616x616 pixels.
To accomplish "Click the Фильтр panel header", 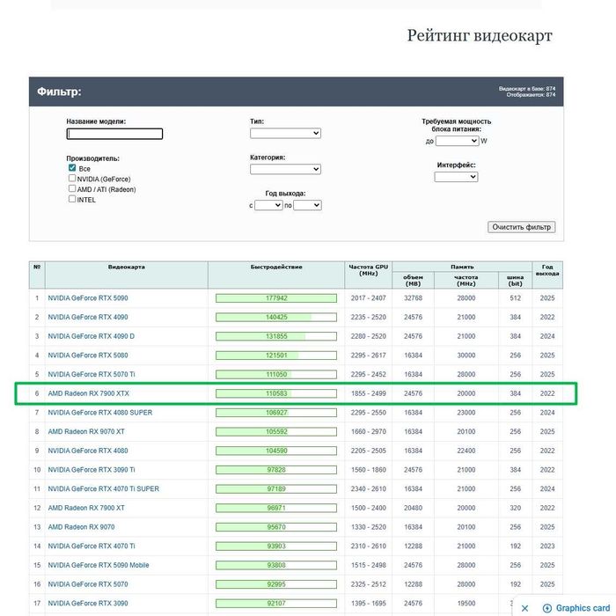I will click(x=297, y=92).
